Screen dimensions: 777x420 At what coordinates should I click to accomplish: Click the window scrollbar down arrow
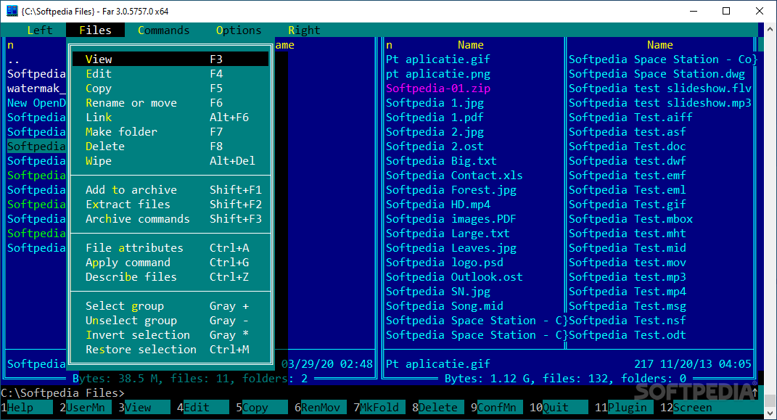pos(770,413)
